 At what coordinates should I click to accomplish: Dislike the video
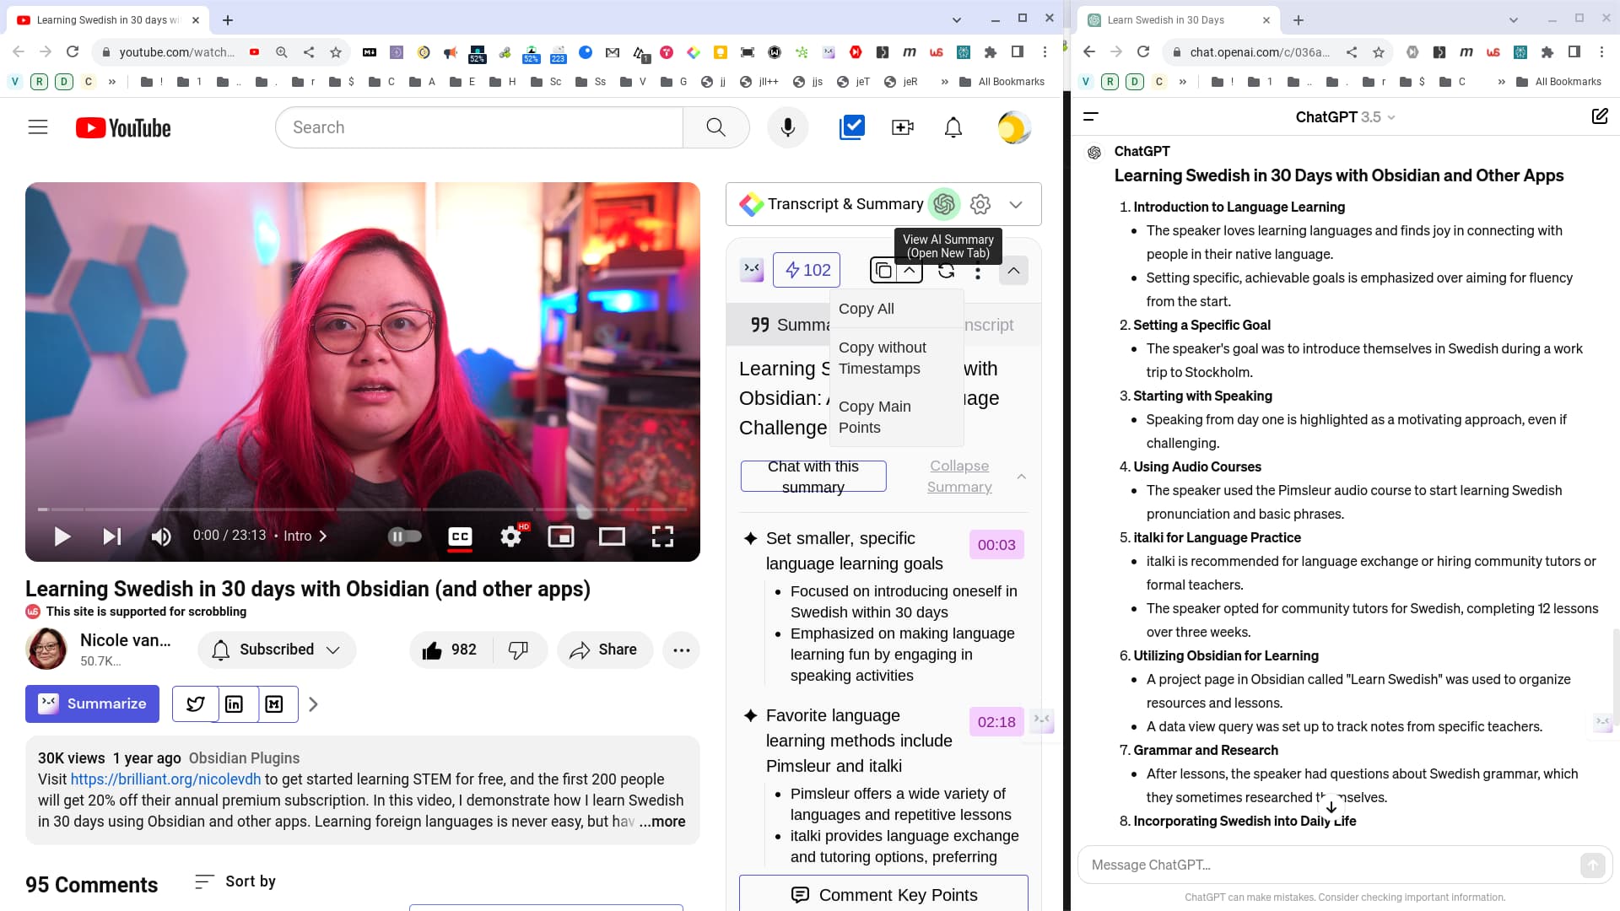pyautogui.click(x=518, y=650)
